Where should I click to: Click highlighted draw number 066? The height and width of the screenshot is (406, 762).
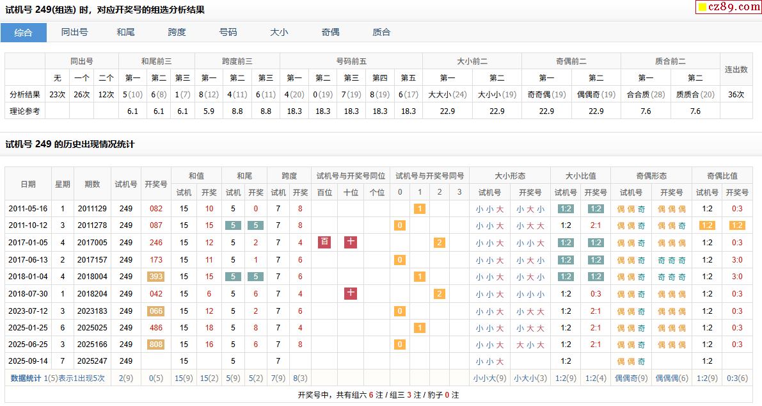point(156,311)
